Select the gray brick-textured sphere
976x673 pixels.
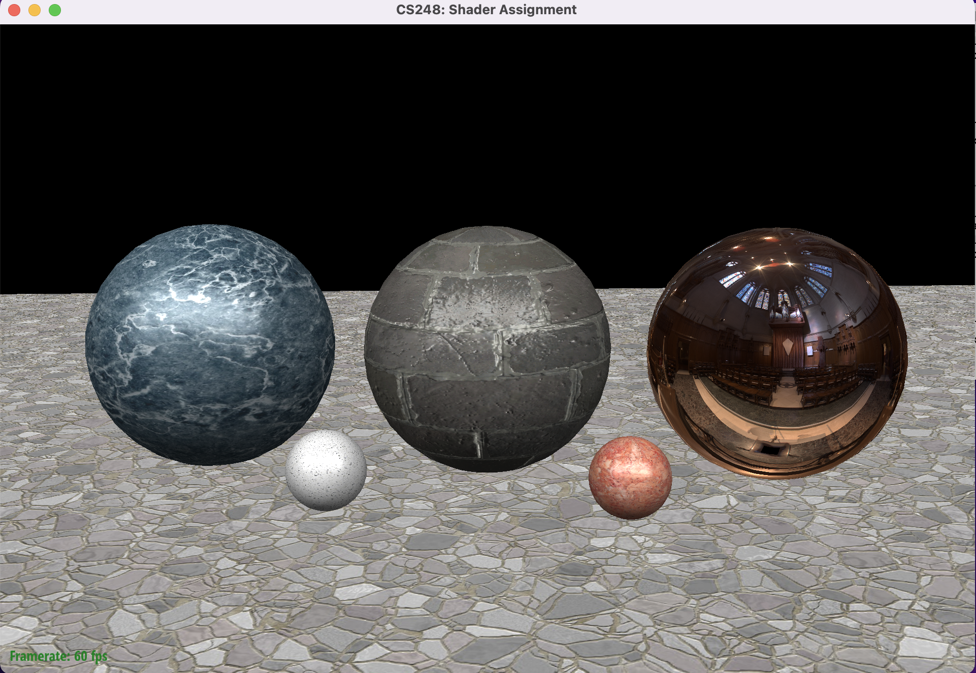tap(487, 350)
